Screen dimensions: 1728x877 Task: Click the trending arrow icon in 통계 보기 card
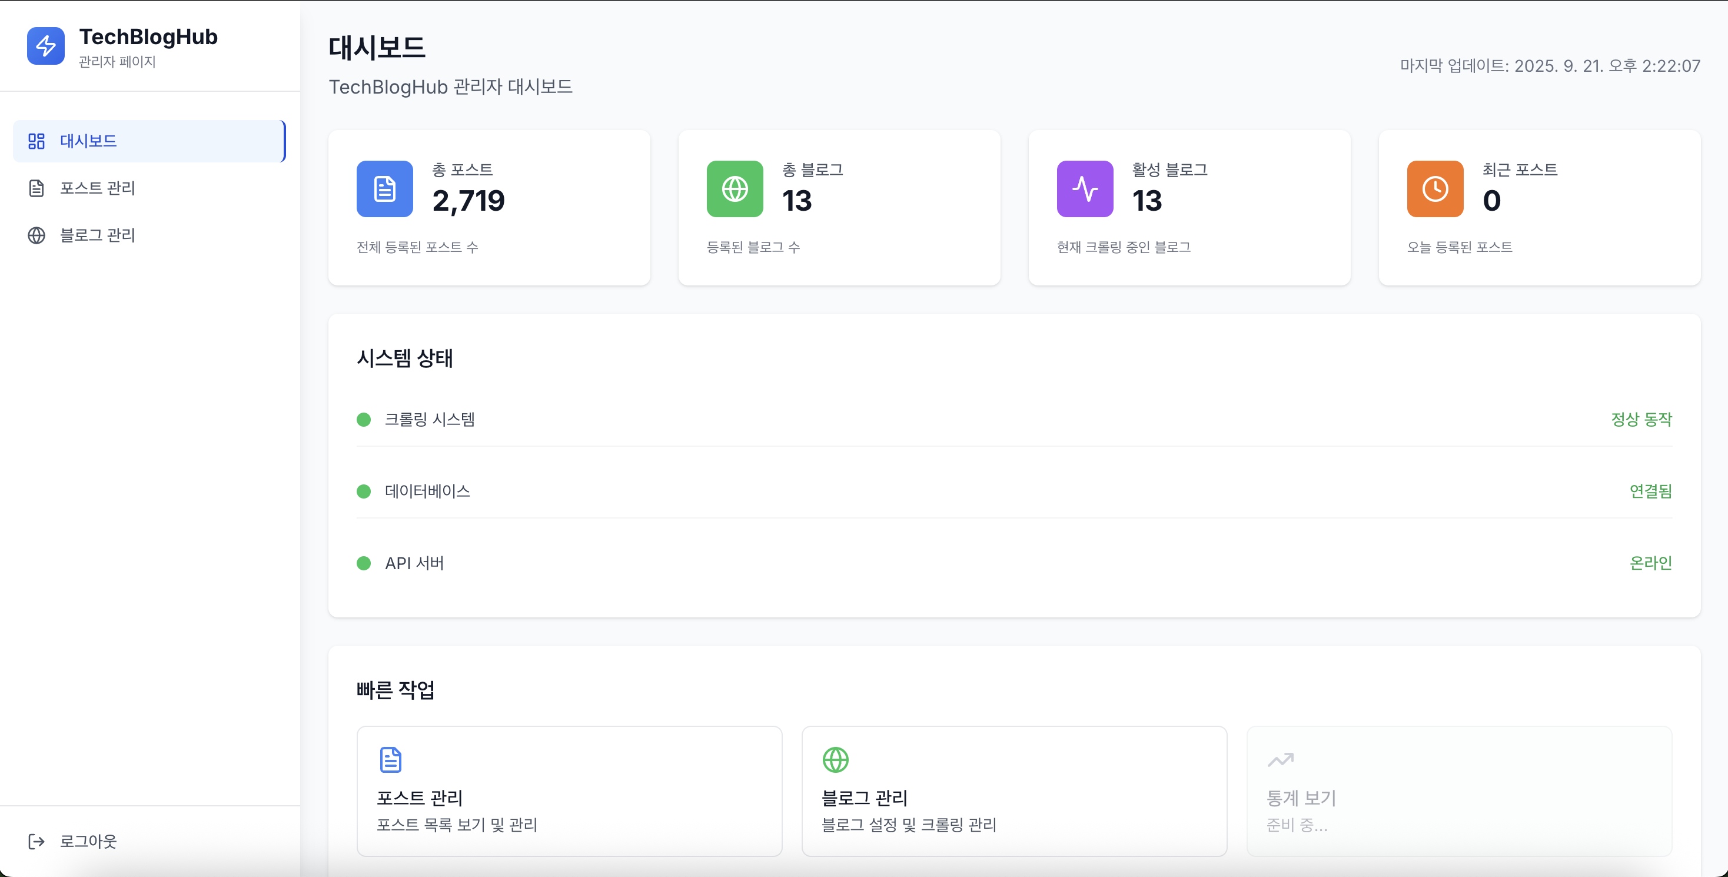tap(1280, 759)
